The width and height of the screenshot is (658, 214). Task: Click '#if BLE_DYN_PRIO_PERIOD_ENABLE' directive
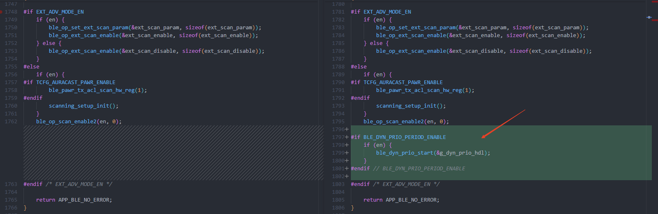click(398, 137)
